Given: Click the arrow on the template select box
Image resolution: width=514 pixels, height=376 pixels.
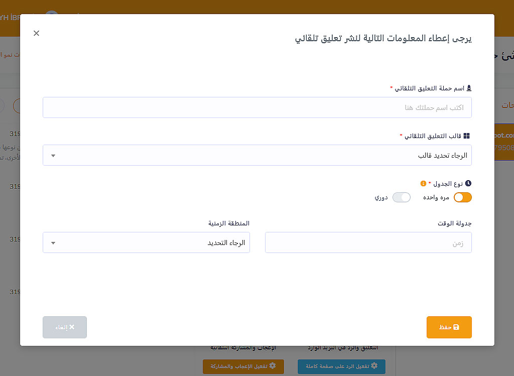Looking at the screenshot, I should coord(53,156).
